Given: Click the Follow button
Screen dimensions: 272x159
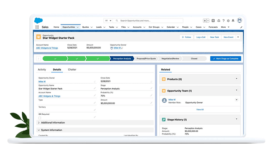Looking at the screenshot, I should [186, 37].
